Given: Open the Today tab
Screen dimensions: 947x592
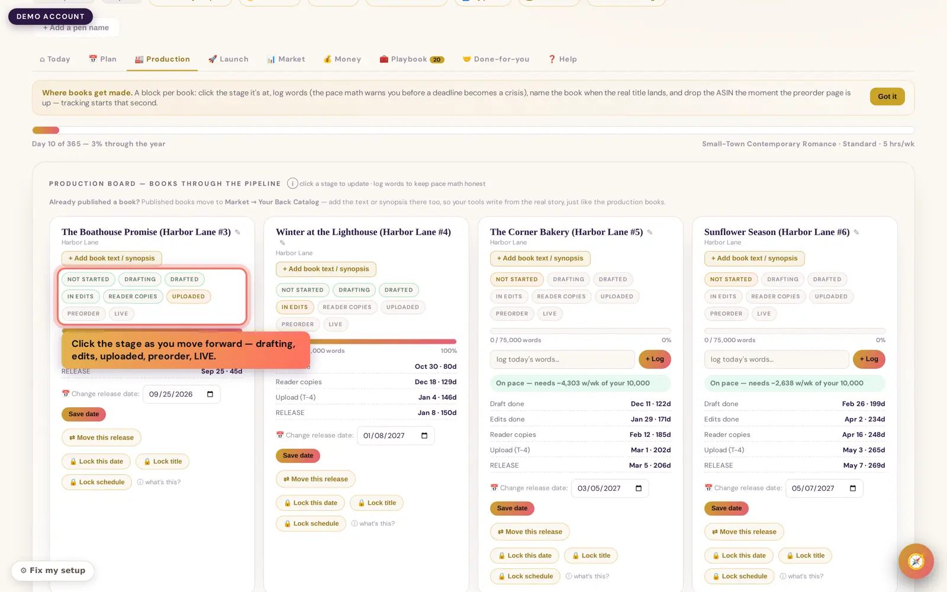Looking at the screenshot, I should click(55, 59).
